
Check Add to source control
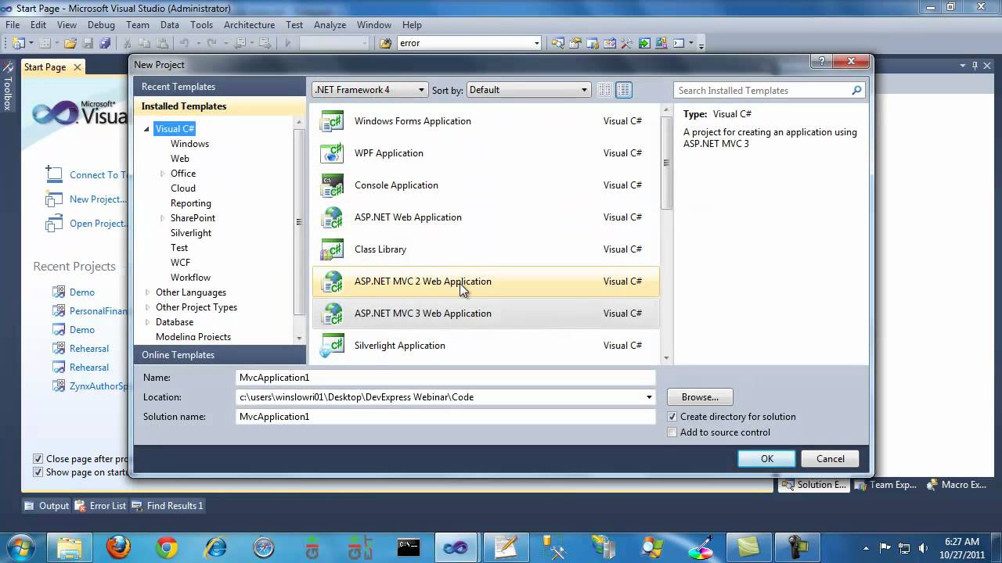click(672, 432)
